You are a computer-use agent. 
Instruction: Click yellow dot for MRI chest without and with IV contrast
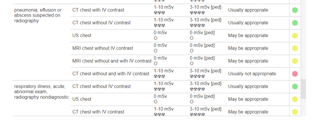coord(295,61)
